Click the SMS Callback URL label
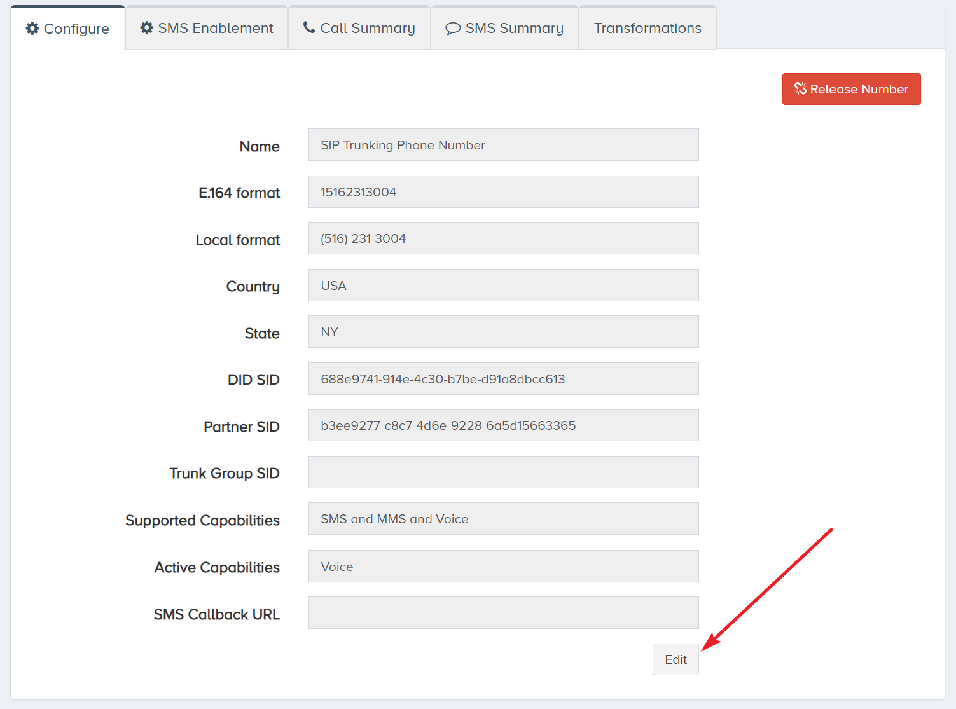 pos(216,614)
